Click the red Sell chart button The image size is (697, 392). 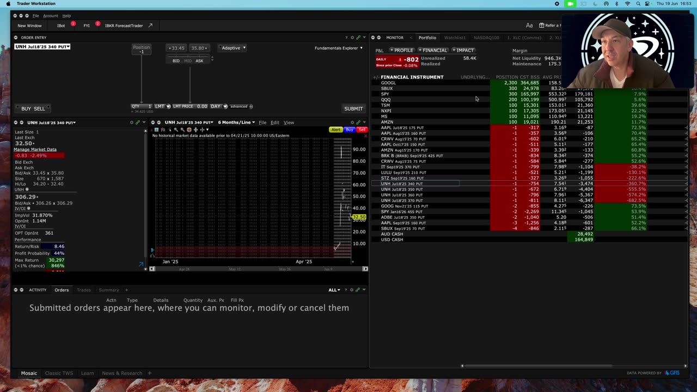tap(362, 130)
